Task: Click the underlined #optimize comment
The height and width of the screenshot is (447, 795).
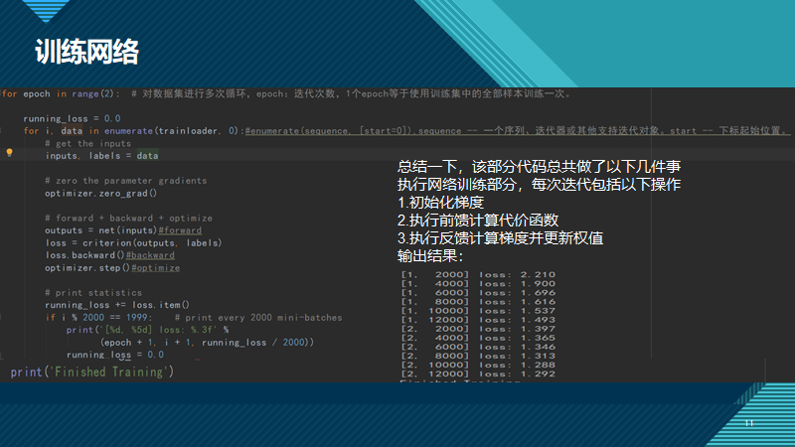Action: pyautogui.click(x=156, y=267)
